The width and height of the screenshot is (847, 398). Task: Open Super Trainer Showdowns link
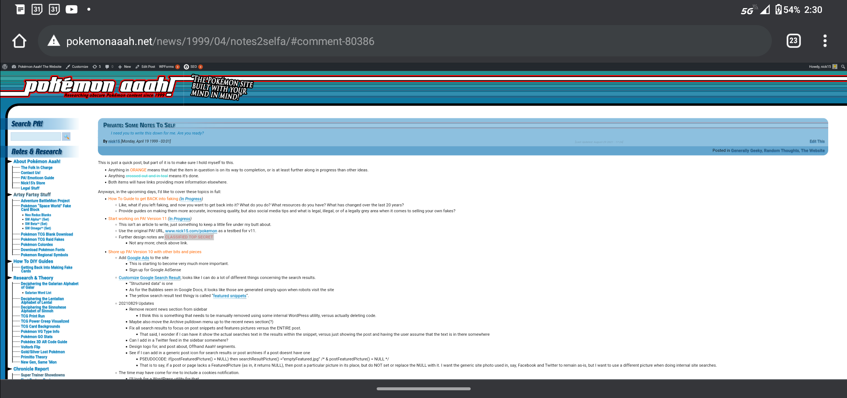coord(43,375)
